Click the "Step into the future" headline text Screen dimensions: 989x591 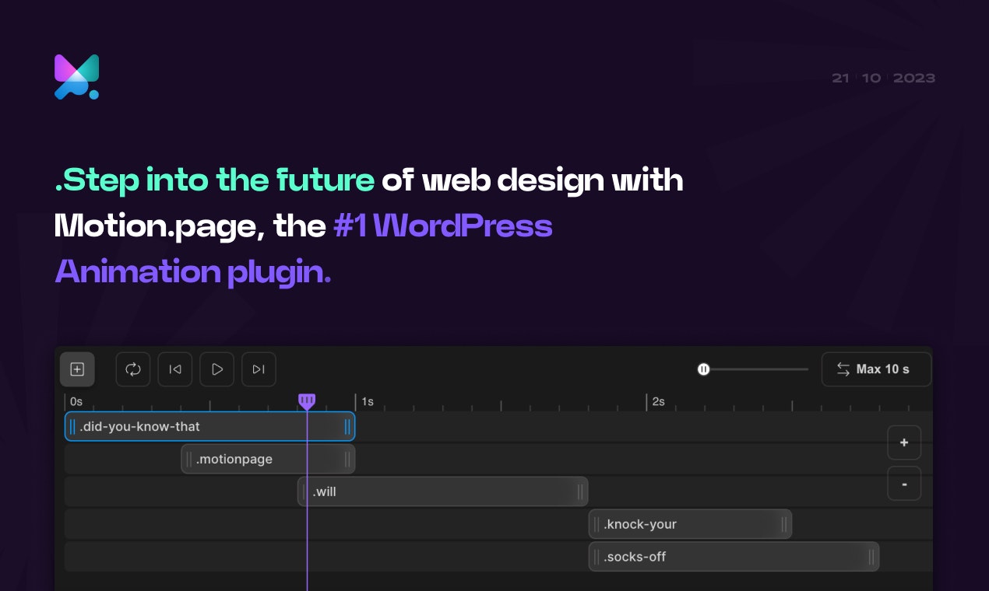tap(215, 180)
